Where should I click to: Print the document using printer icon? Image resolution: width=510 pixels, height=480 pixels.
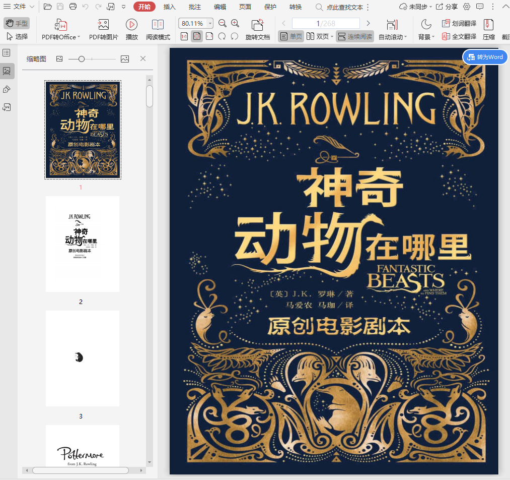73,7
